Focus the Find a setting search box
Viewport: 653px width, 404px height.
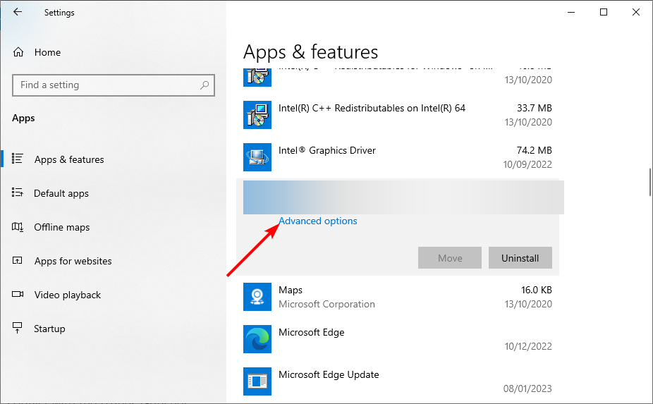(x=114, y=85)
